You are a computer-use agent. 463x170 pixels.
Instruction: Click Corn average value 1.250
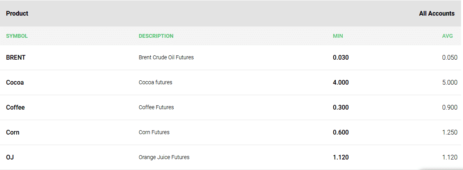(450, 133)
